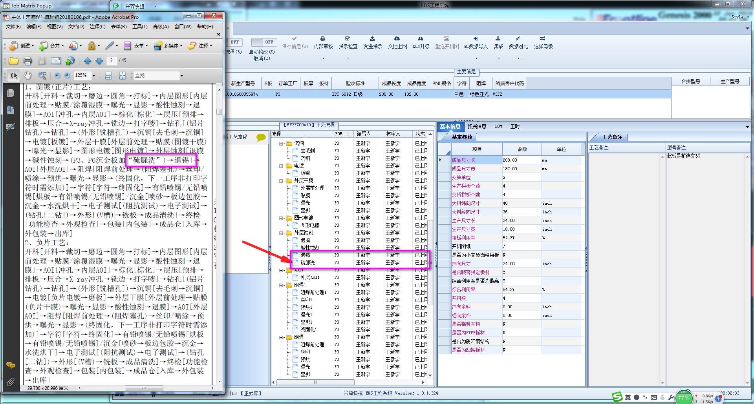Image resolution: width=754 pixels, height=404 pixels.
Task: Click the upload to web globe icon
Action: (70, 61)
